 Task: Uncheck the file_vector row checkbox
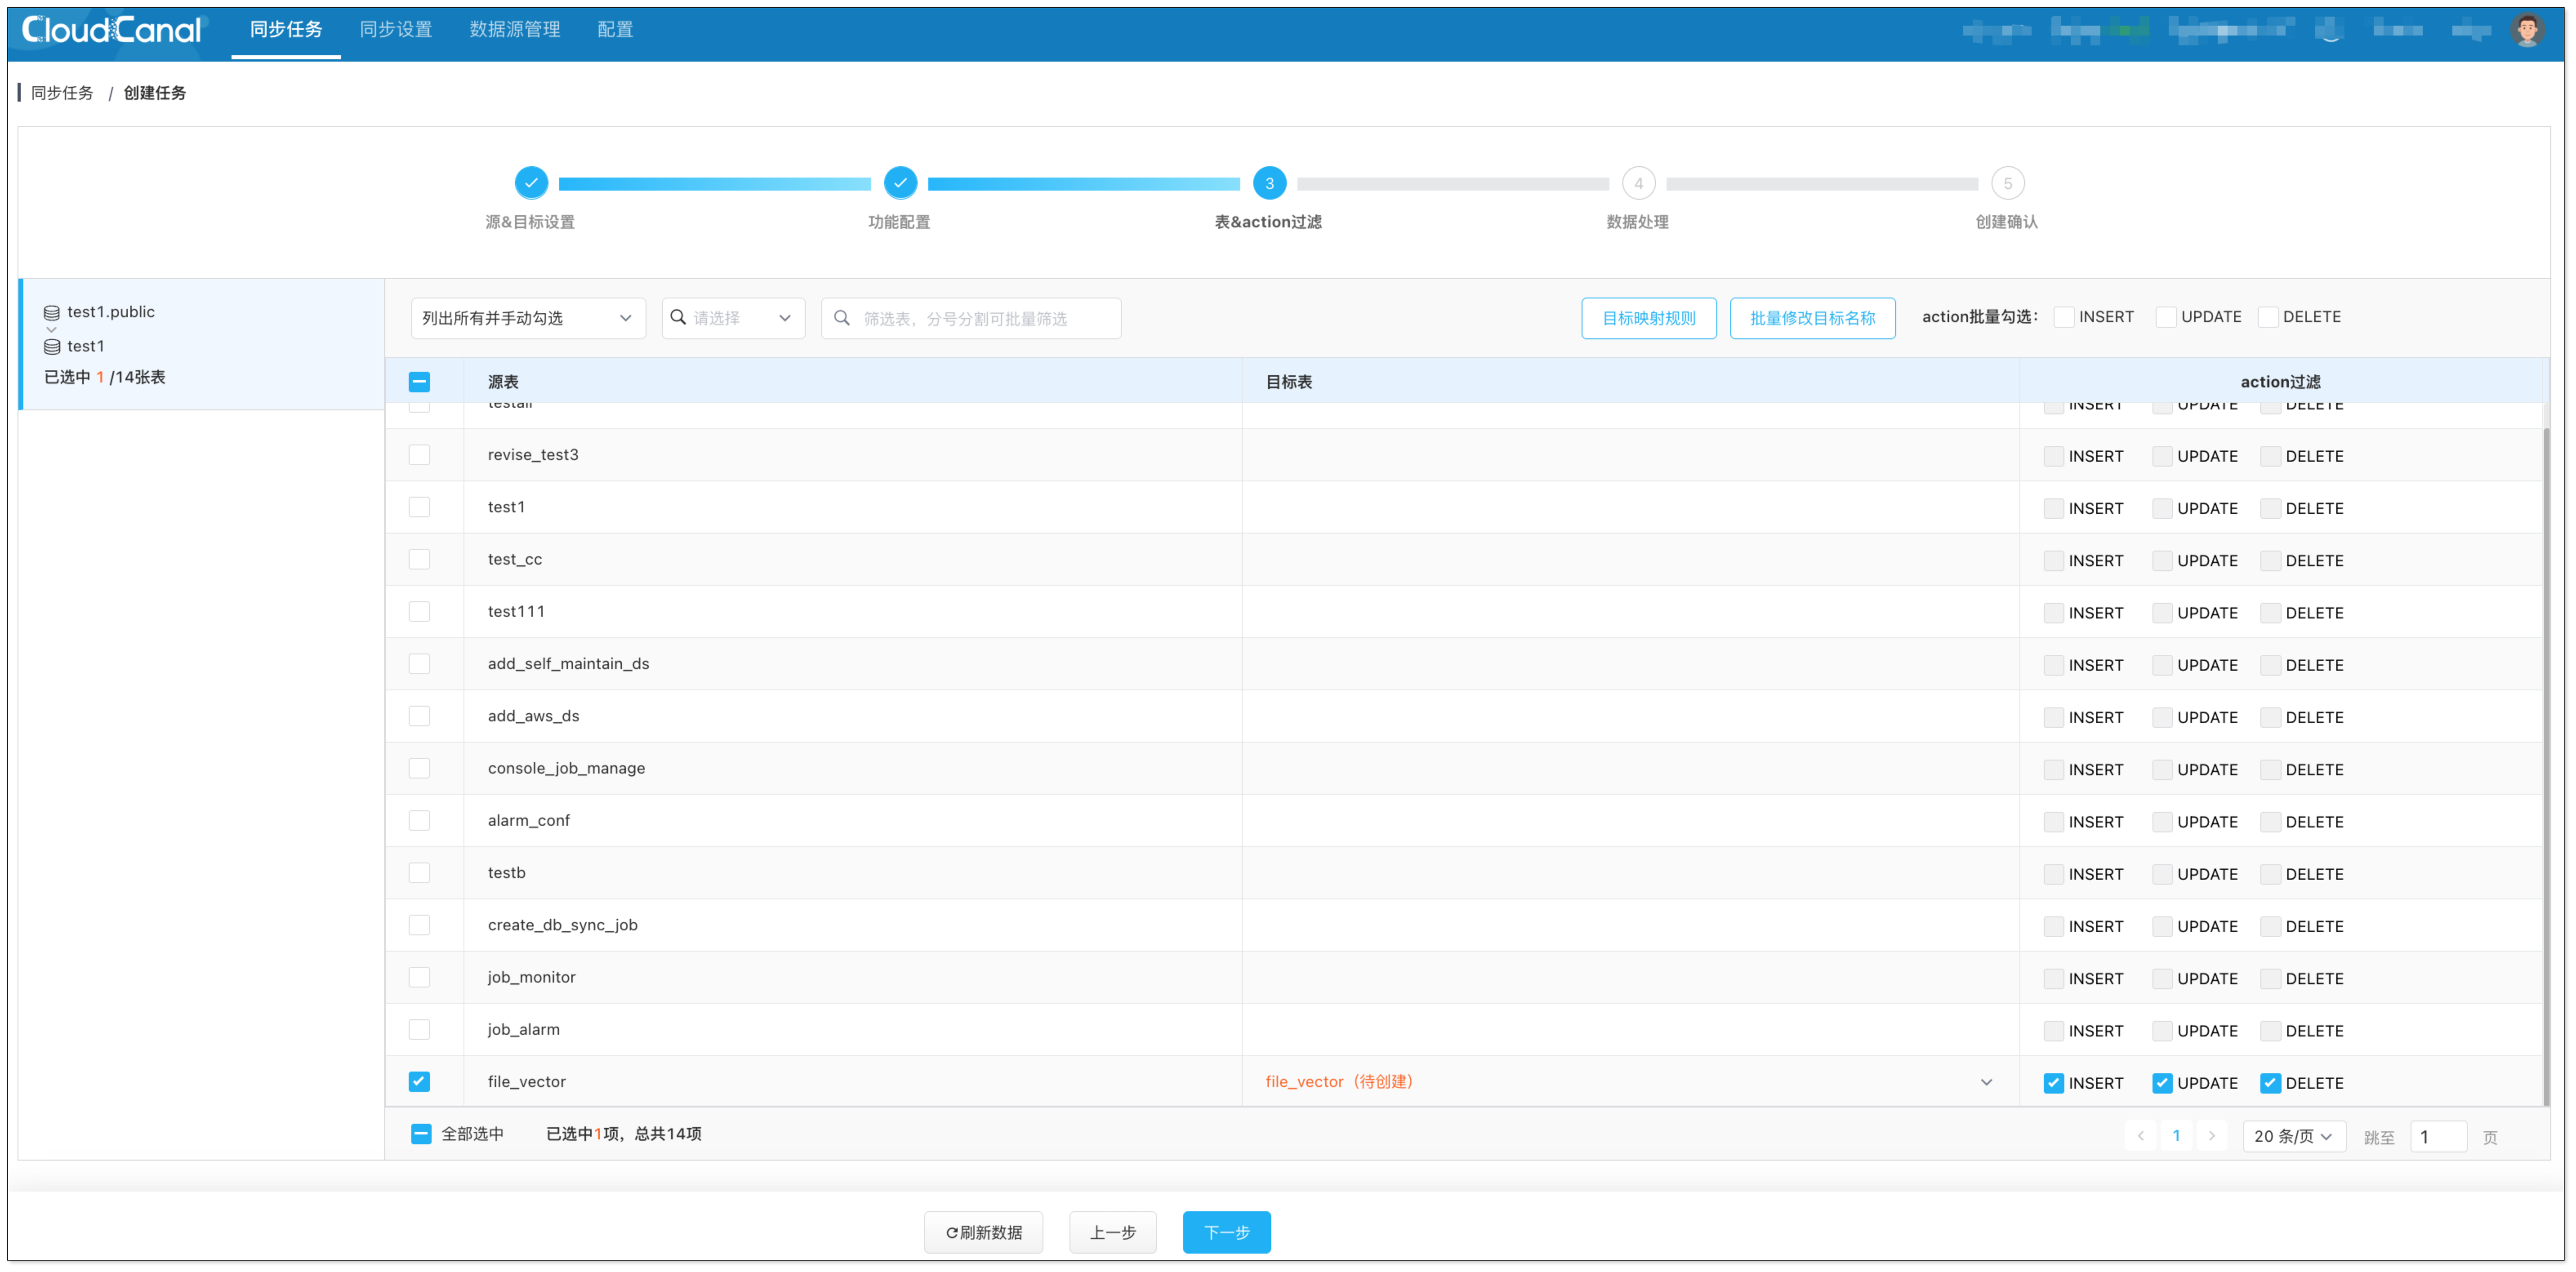pos(419,1082)
